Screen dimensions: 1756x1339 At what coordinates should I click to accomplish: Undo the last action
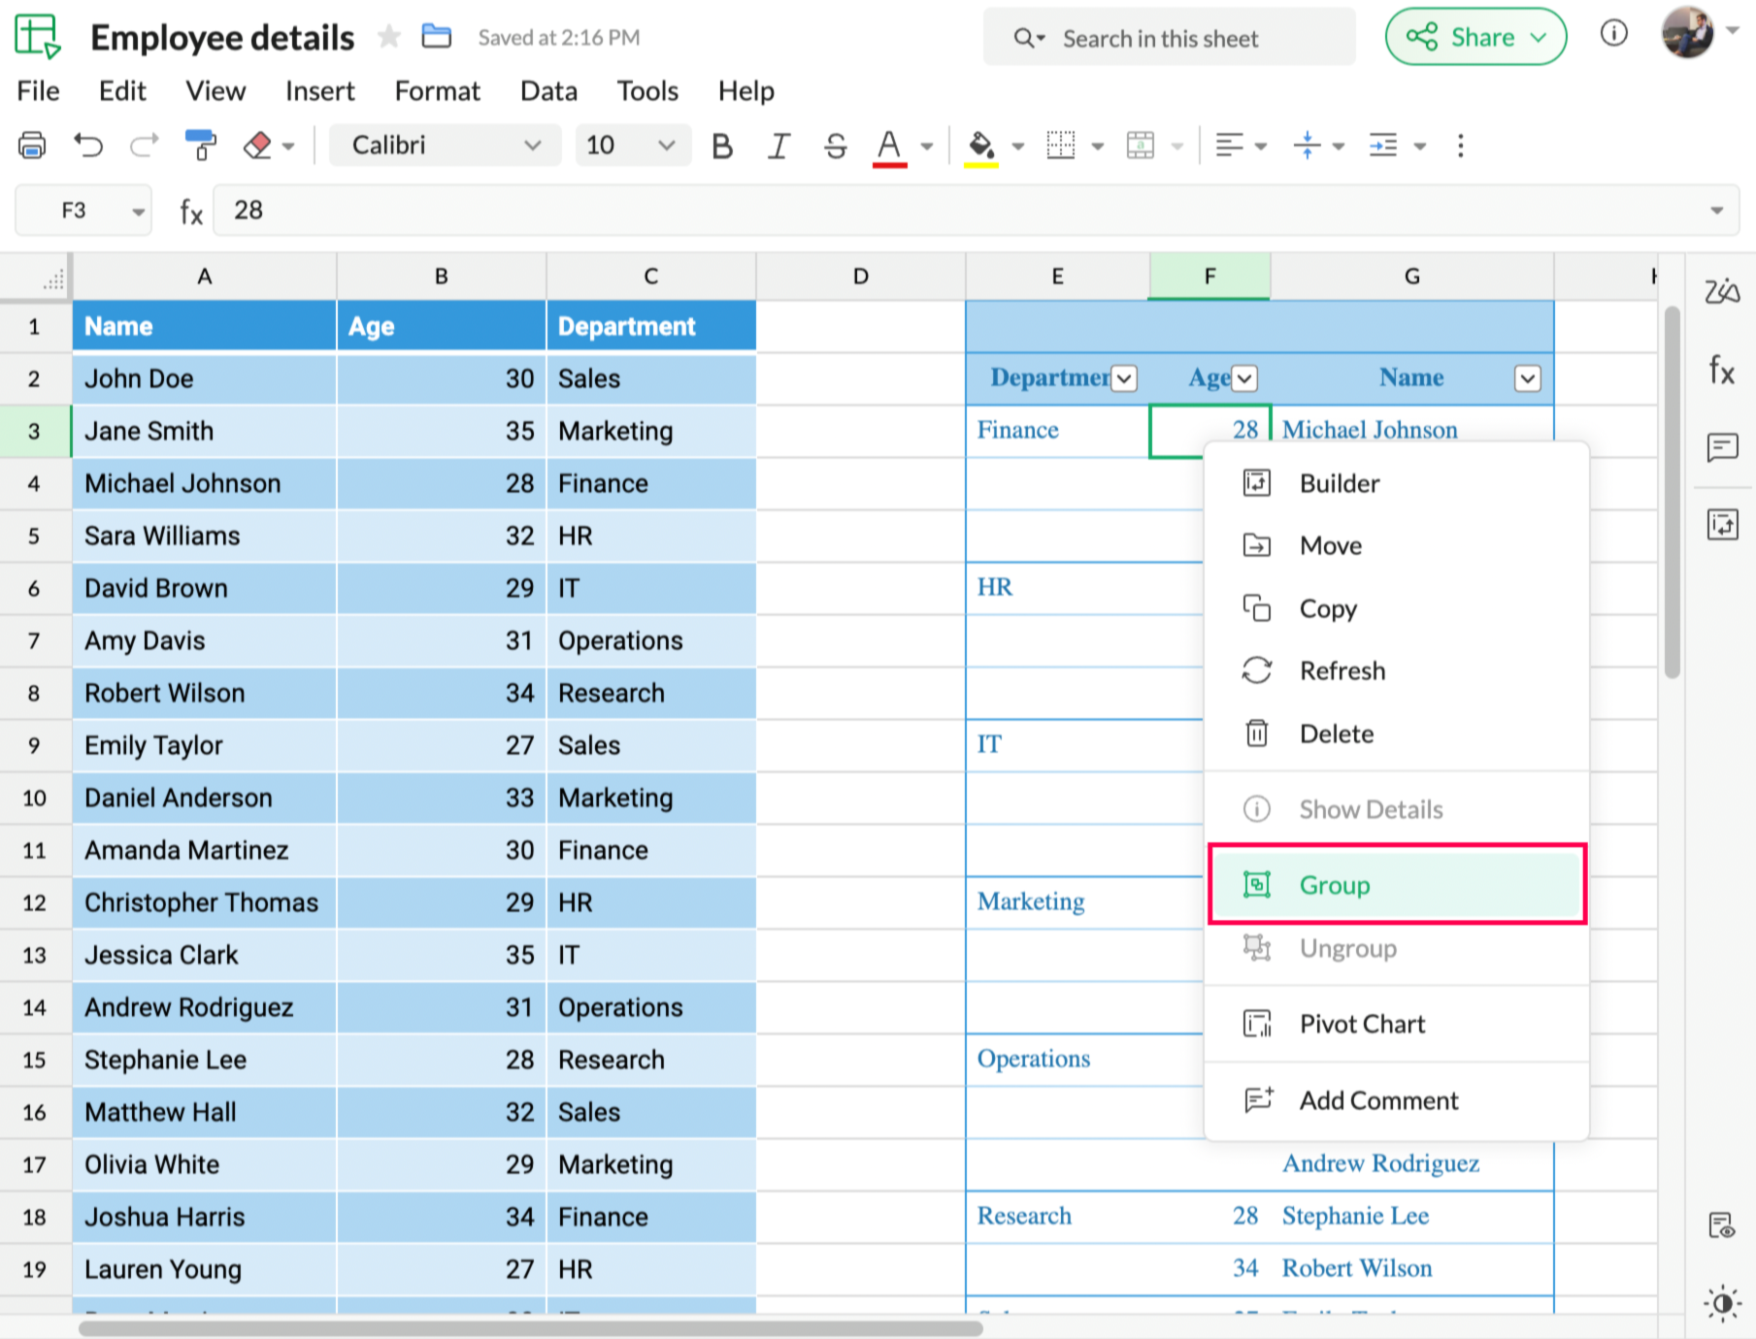(88, 146)
